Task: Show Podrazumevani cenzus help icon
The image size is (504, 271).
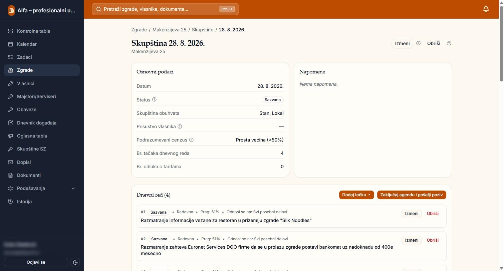Action: pyautogui.click(x=191, y=140)
